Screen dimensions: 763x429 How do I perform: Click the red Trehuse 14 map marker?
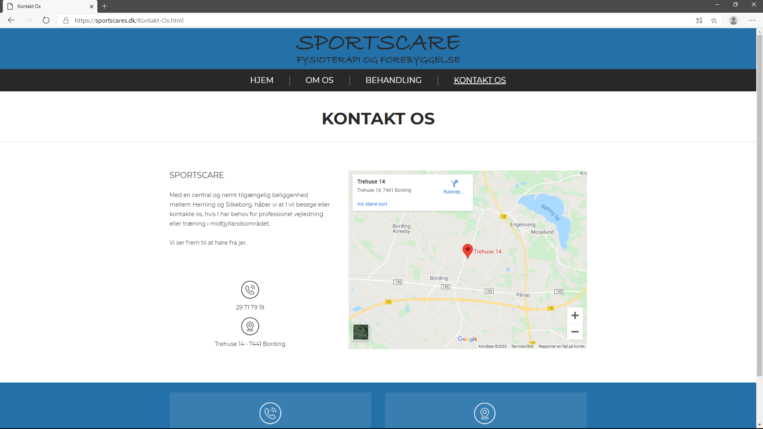[467, 251]
